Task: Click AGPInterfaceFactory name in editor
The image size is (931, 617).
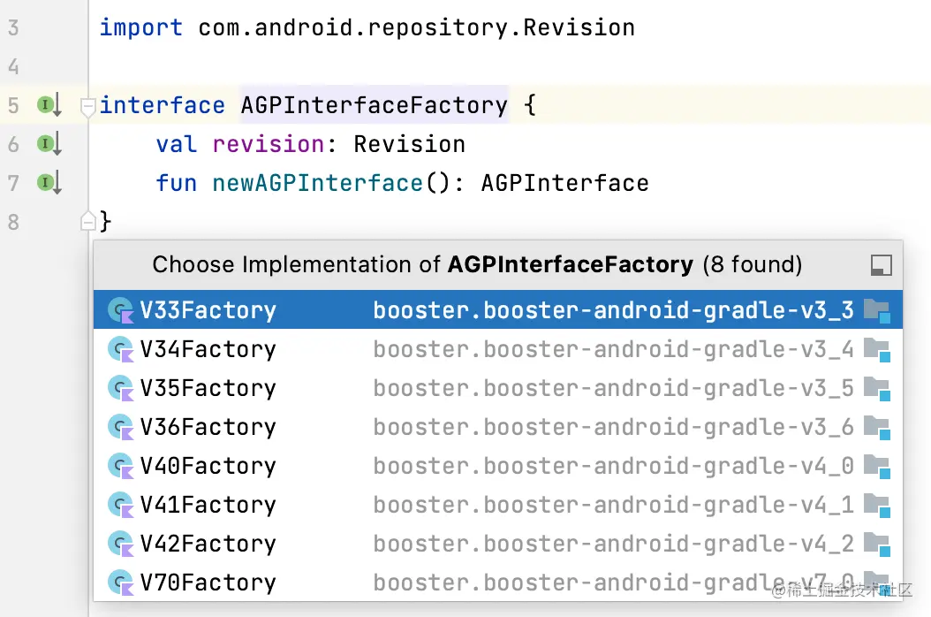Action: 374,105
